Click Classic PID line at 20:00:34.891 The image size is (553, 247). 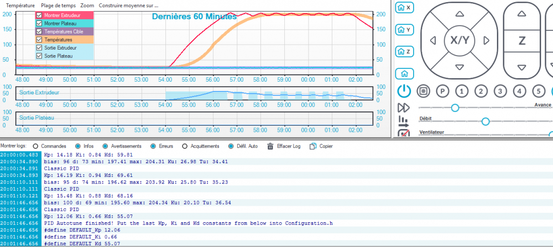tap(61, 168)
